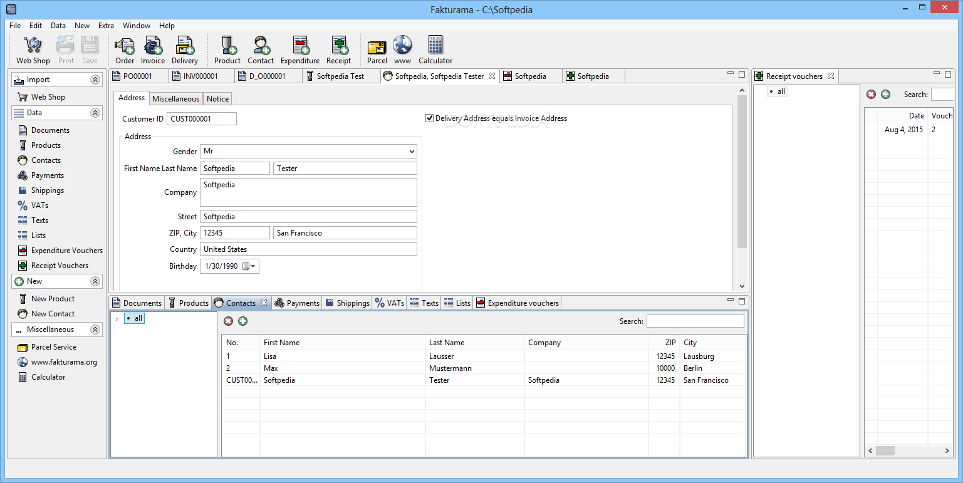Add contact with green plus icon

(x=242, y=321)
